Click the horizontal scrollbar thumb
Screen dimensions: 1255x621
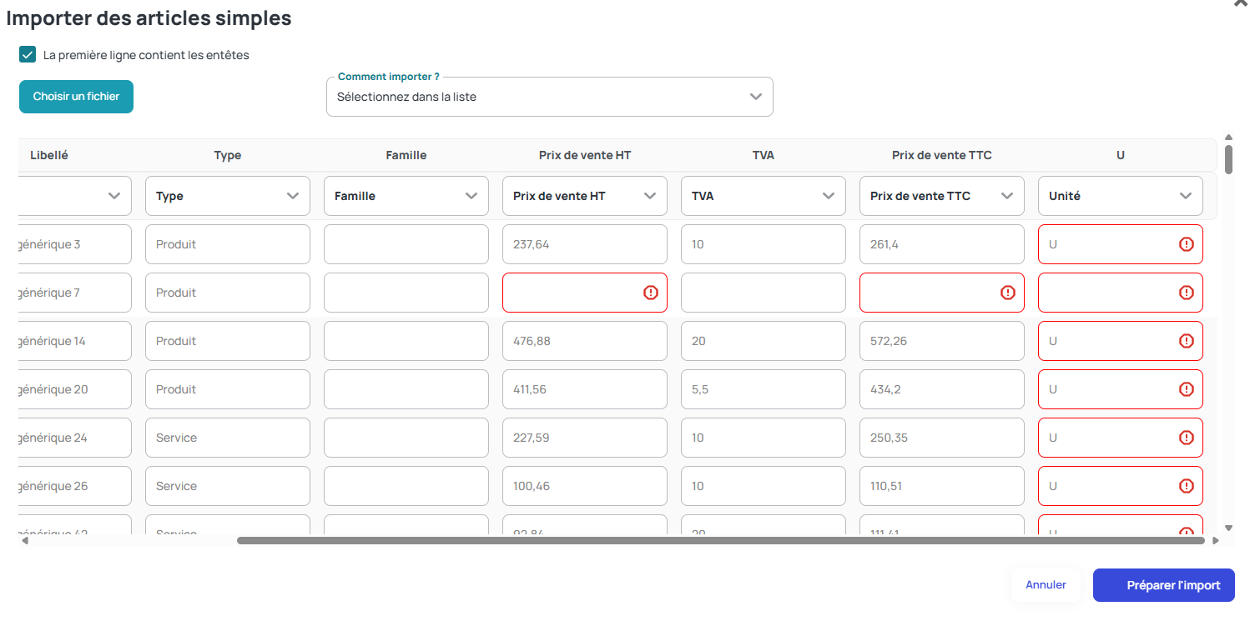721,541
